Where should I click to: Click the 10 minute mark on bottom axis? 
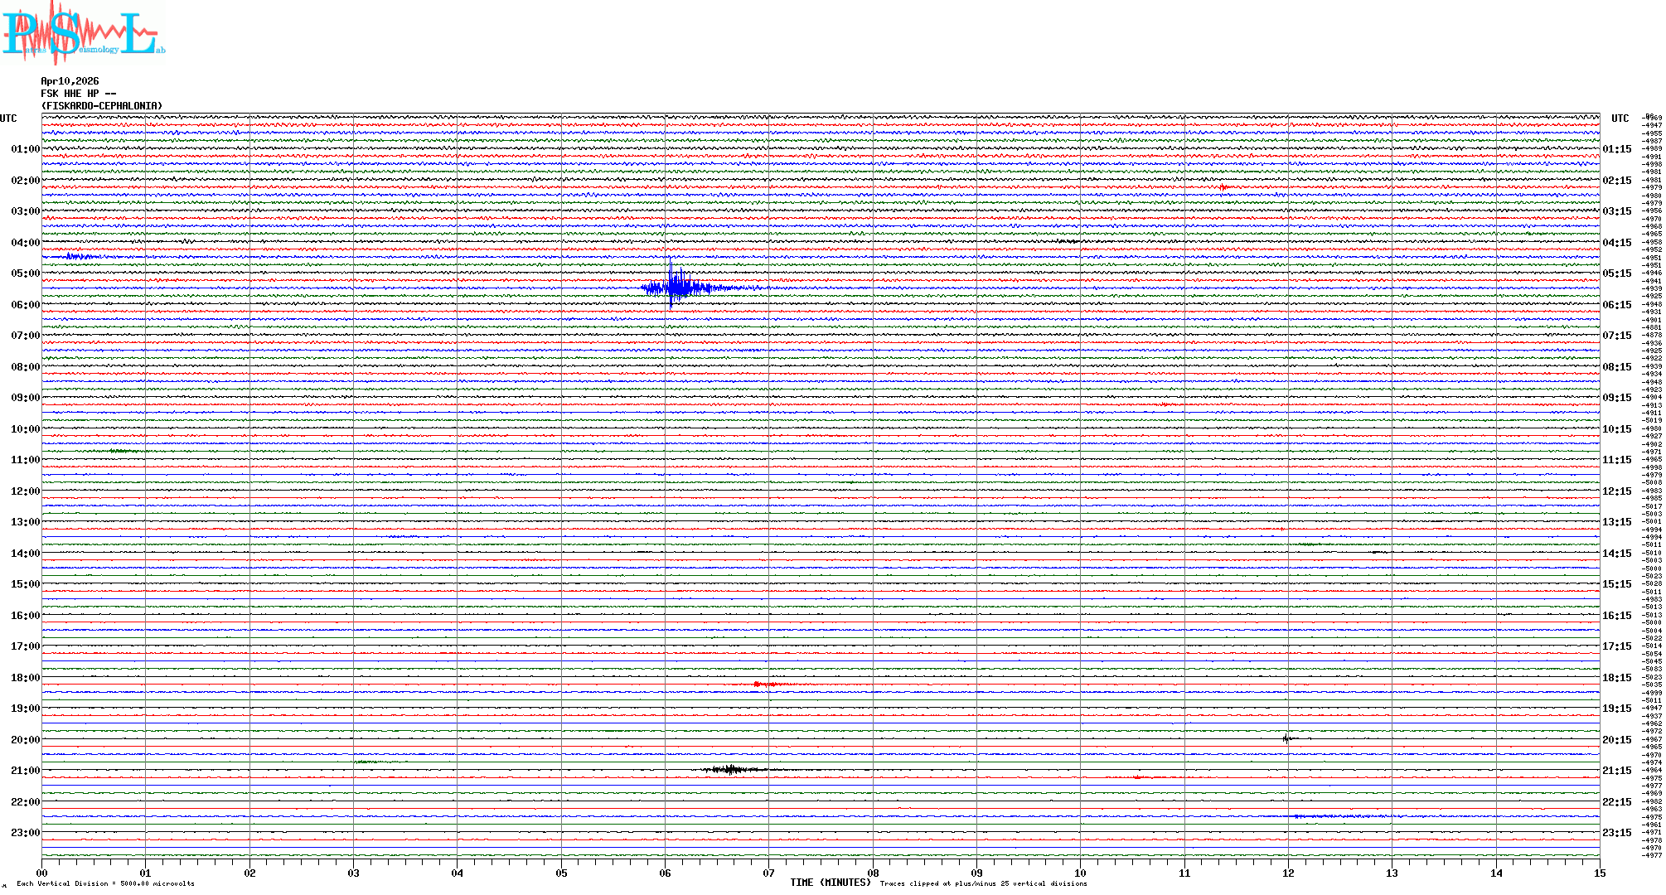point(1080,873)
